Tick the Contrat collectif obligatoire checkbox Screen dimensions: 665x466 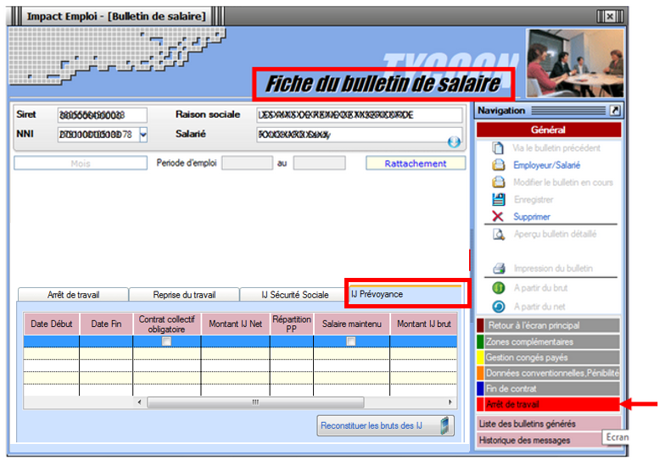166,341
